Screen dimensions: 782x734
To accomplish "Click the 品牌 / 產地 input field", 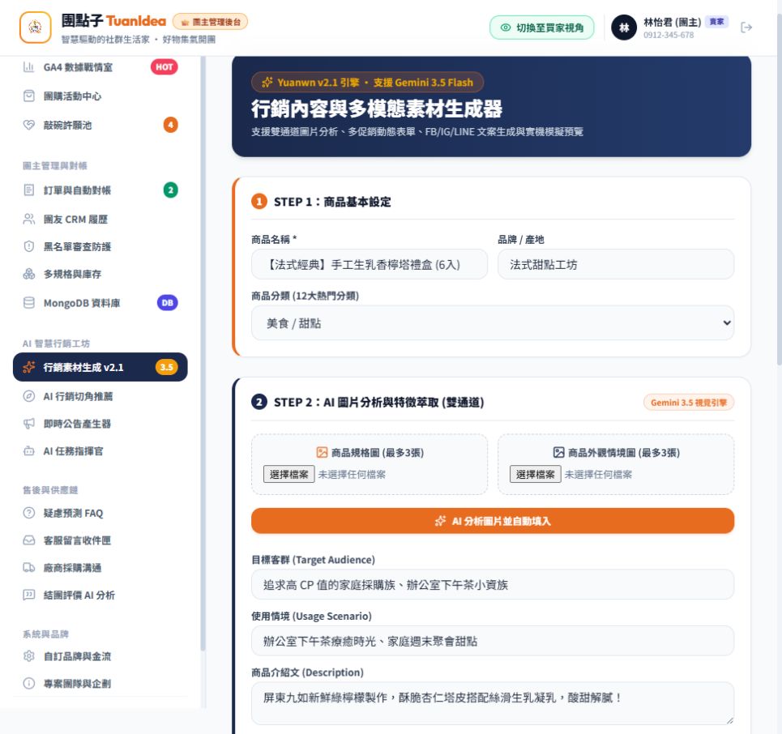I will [x=615, y=264].
